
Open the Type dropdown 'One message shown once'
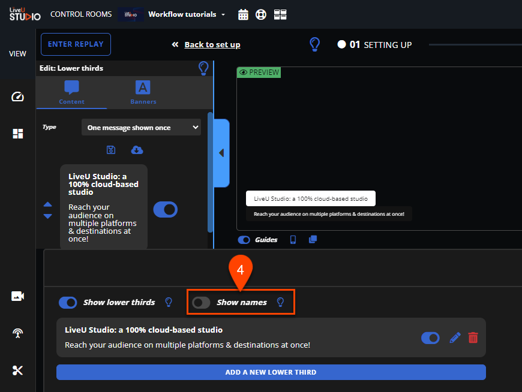pyautogui.click(x=141, y=127)
